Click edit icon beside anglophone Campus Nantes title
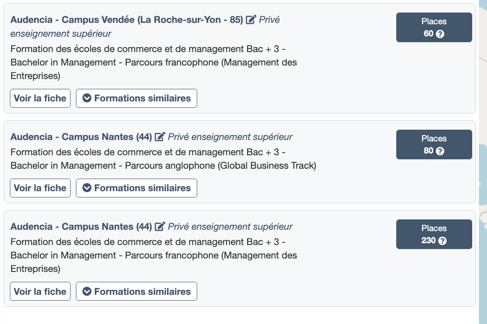The height and width of the screenshot is (324, 487). [159, 136]
